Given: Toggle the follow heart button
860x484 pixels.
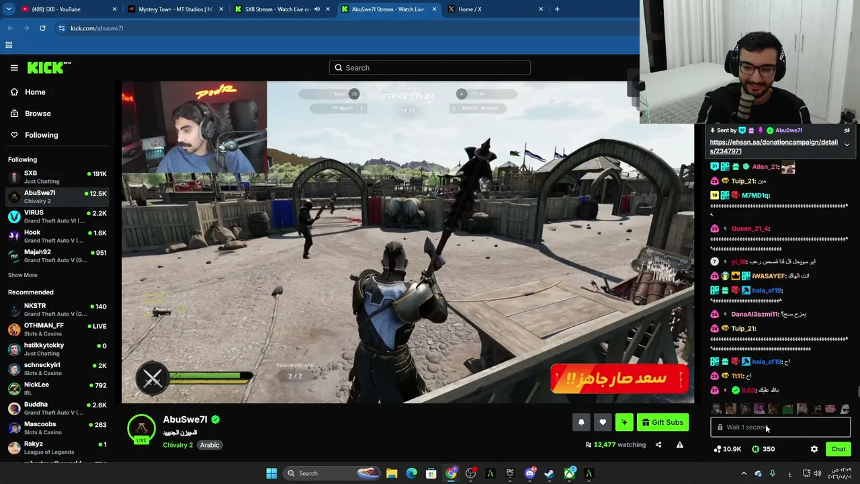Looking at the screenshot, I should [603, 422].
